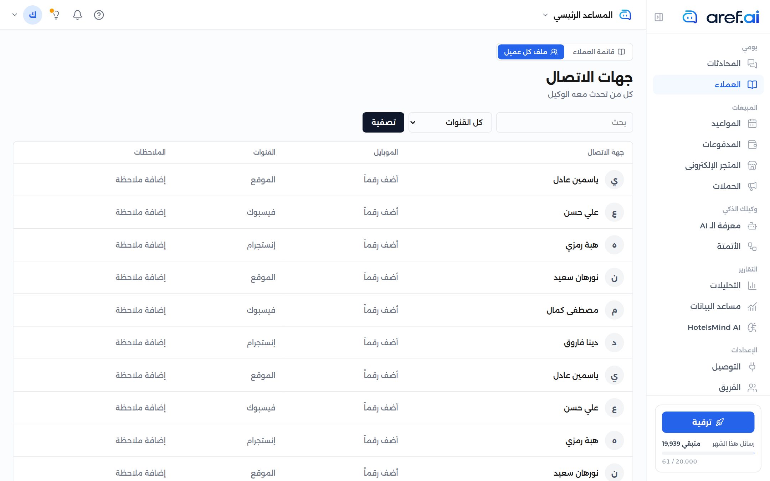This screenshot has height=481, width=770.
Task: Click إنستجرام channel in دينا فاروق row
Action: pyautogui.click(x=261, y=343)
